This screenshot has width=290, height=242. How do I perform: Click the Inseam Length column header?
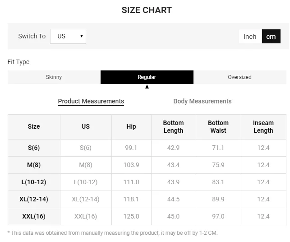[x=263, y=127]
